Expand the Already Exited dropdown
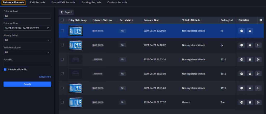This screenshot has height=114, width=266. [27, 40]
